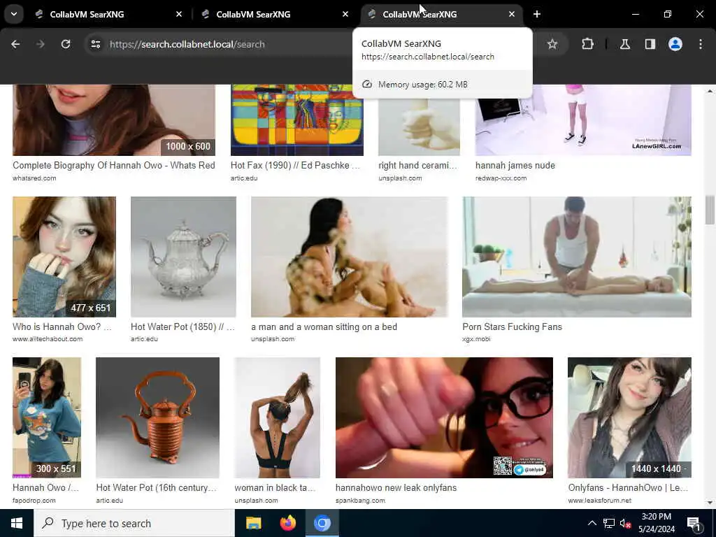The image size is (716, 537).
Task: Open the silver Hot Water Pot thumbnail
Action: pyautogui.click(x=183, y=257)
